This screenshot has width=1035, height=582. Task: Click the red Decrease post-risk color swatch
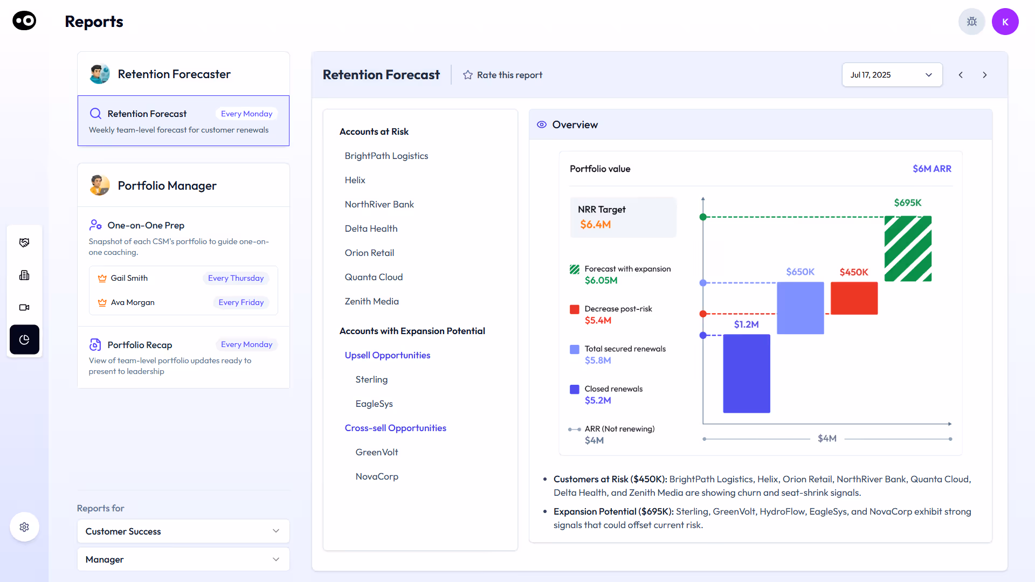click(x=574, y=309)
